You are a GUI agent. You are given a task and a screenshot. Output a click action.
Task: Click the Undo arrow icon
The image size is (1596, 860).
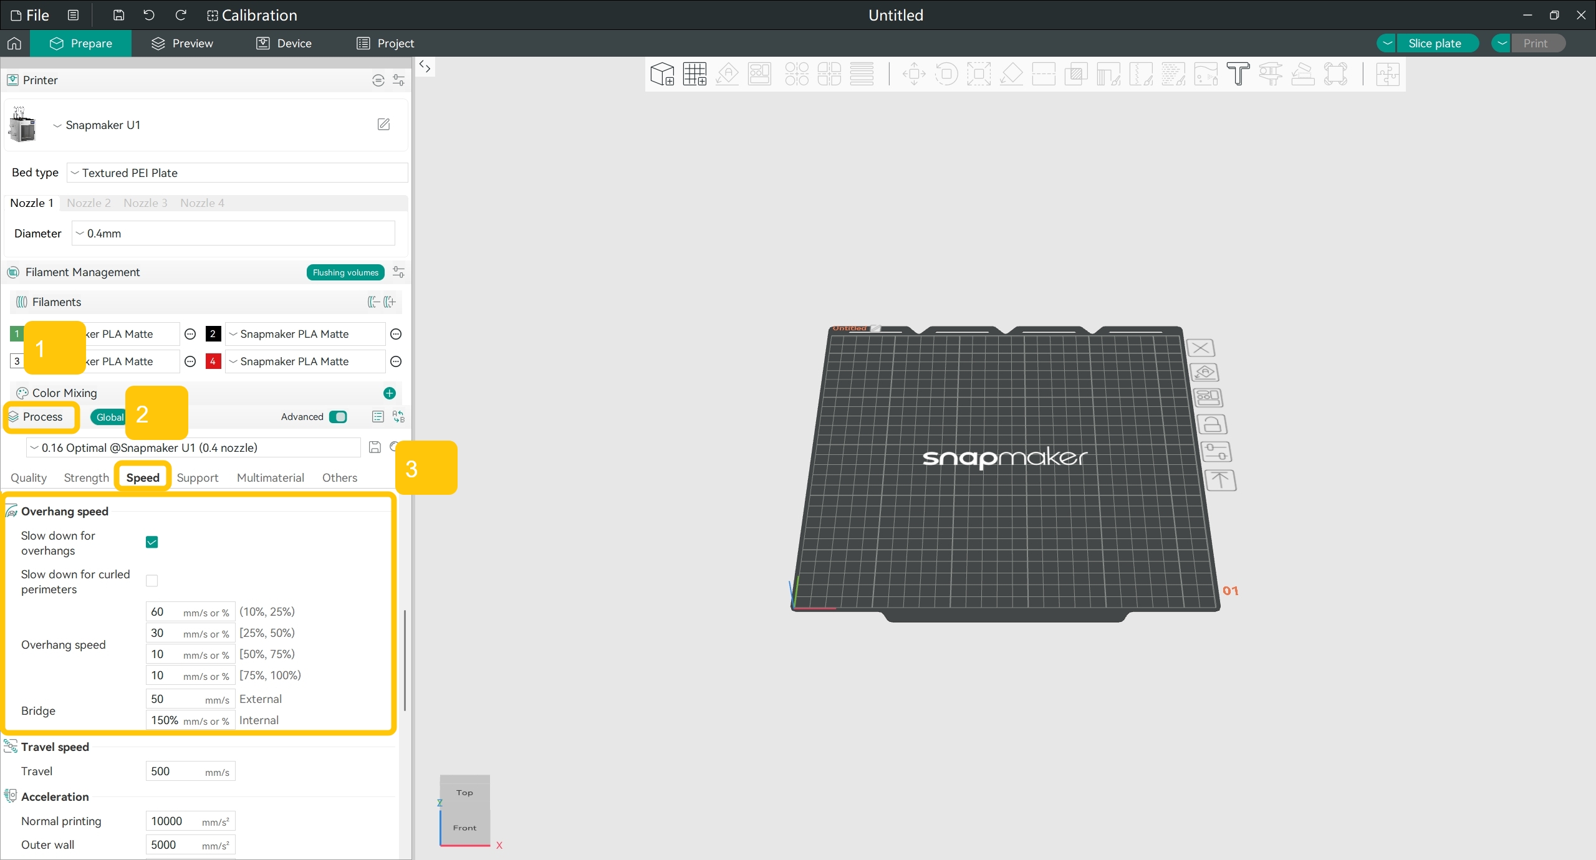point(148,15)
